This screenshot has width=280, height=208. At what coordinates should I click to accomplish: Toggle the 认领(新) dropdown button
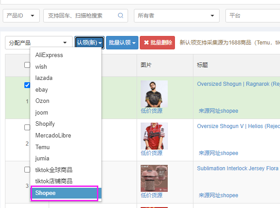(x=89, y=43)
